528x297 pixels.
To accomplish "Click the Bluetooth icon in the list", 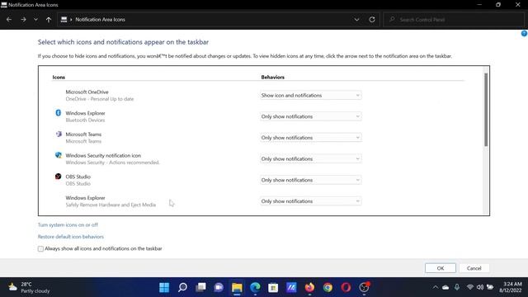I will pyautogui.click(x=59, y=113).
